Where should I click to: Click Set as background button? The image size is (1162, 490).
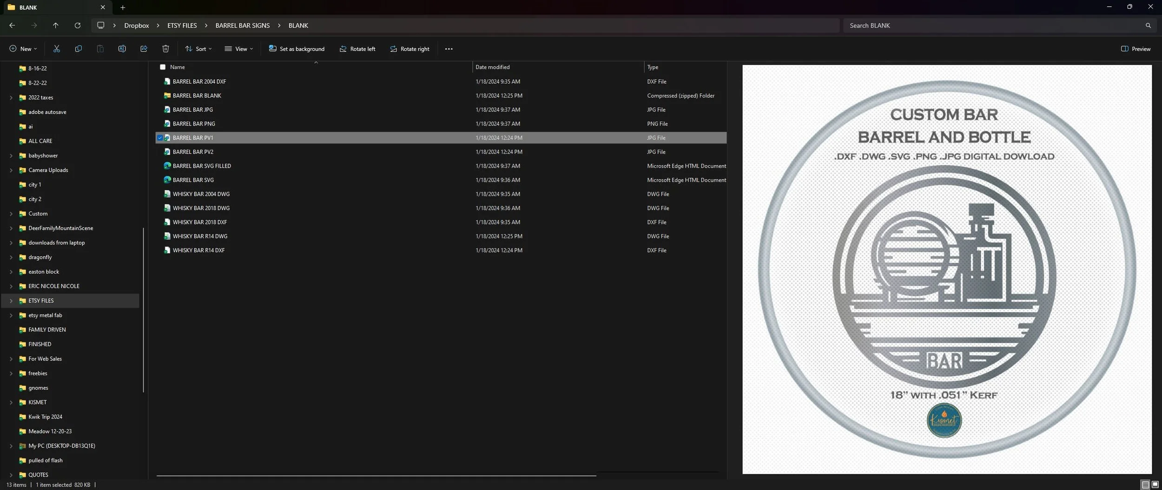click(297, 49)
